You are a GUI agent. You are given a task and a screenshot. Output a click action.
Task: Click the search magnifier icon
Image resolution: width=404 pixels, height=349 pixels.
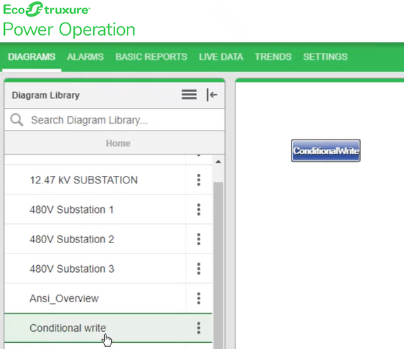[16, 120]
